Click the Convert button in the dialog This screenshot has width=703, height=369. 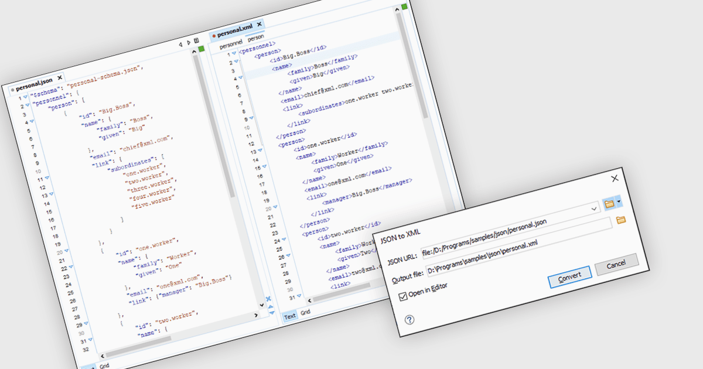pos(569,278)
